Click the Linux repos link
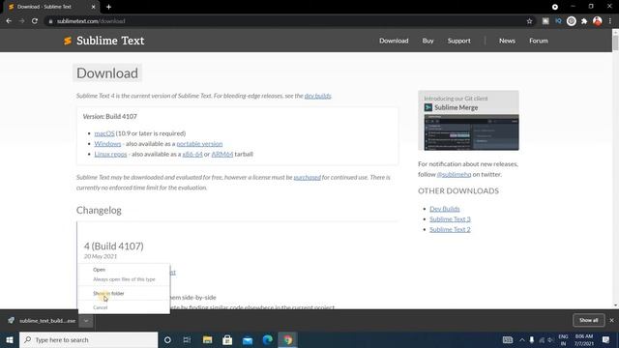This screenshot has width=619, height=348. pos(110,154)
